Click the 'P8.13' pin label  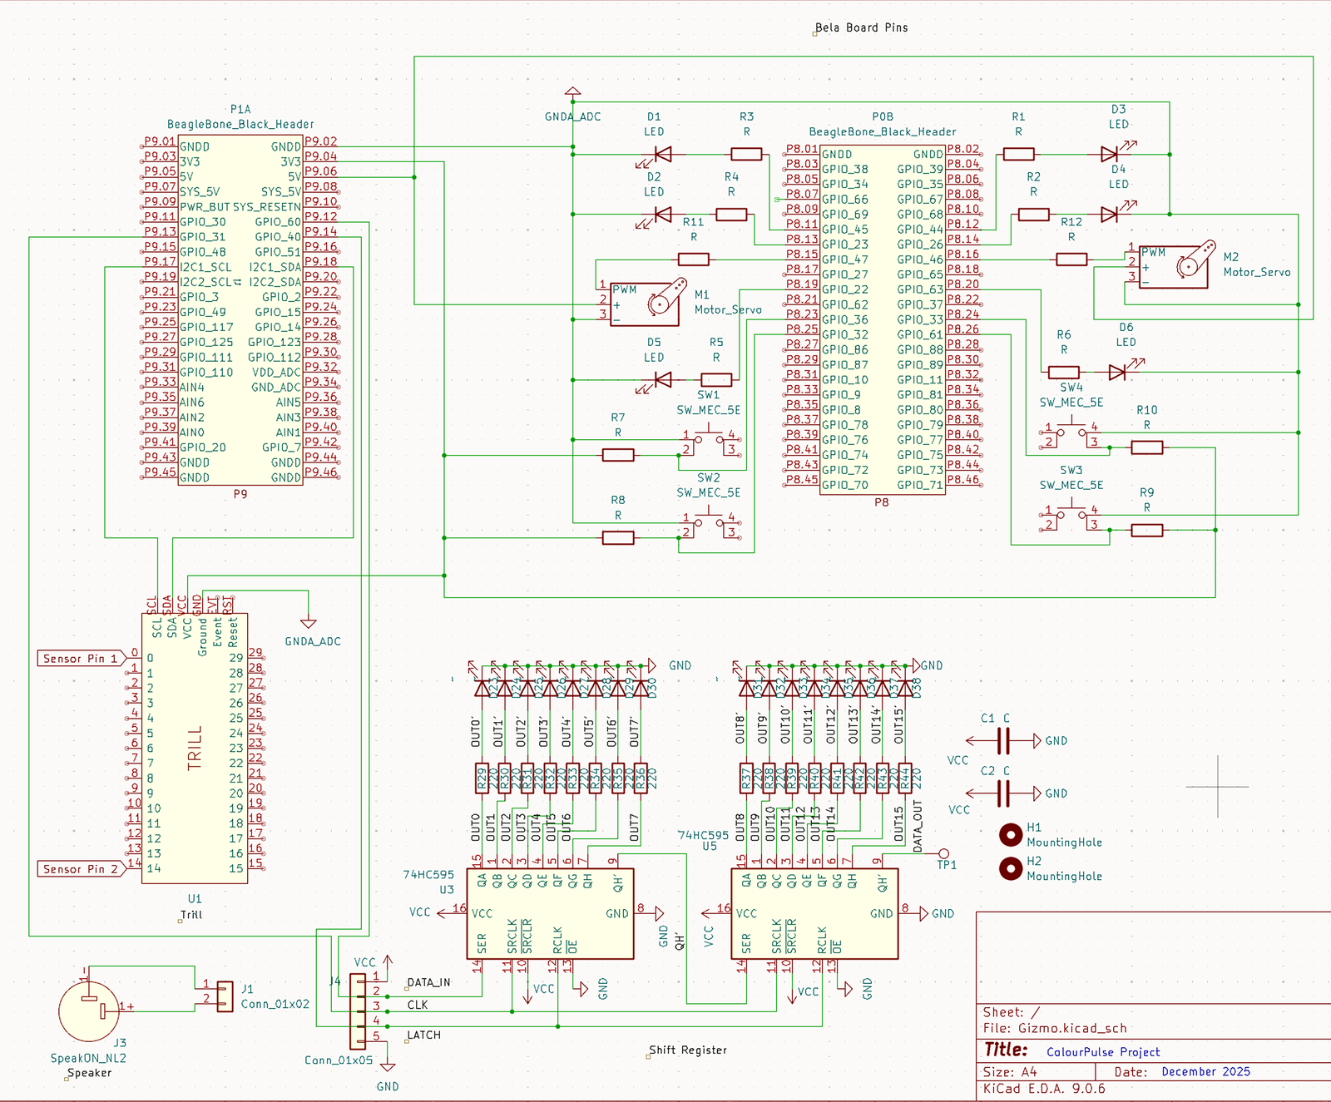click(x=802, y=239)
